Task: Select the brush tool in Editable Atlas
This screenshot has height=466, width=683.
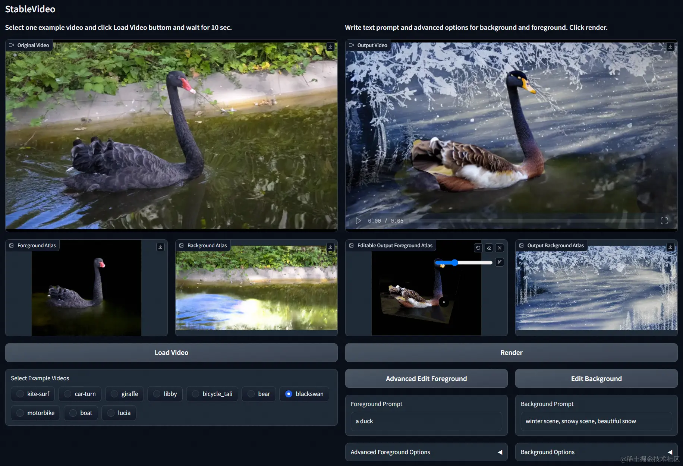Action: (500, 262)
